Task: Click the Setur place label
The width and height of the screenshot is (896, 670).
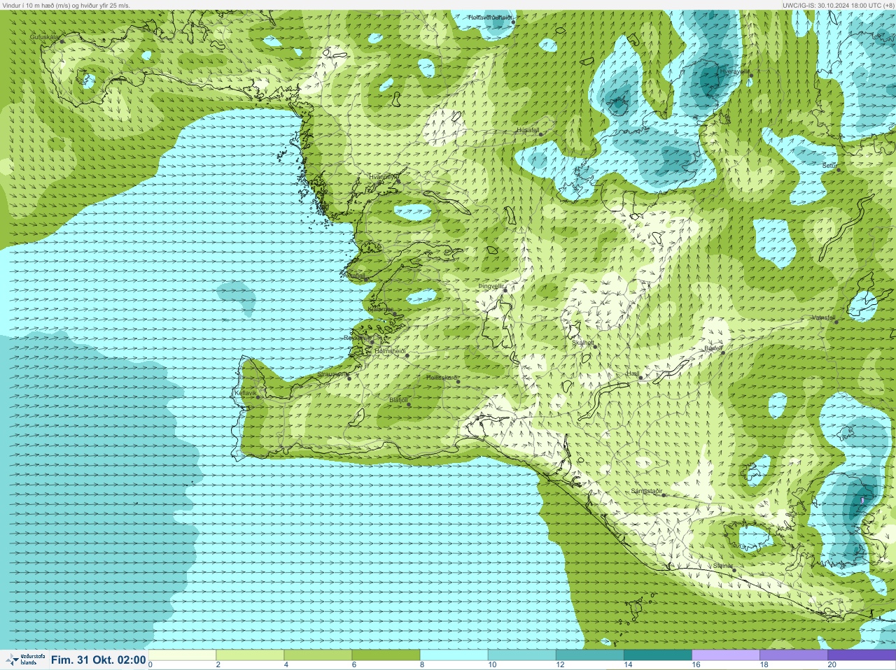Action: (829, 166)
